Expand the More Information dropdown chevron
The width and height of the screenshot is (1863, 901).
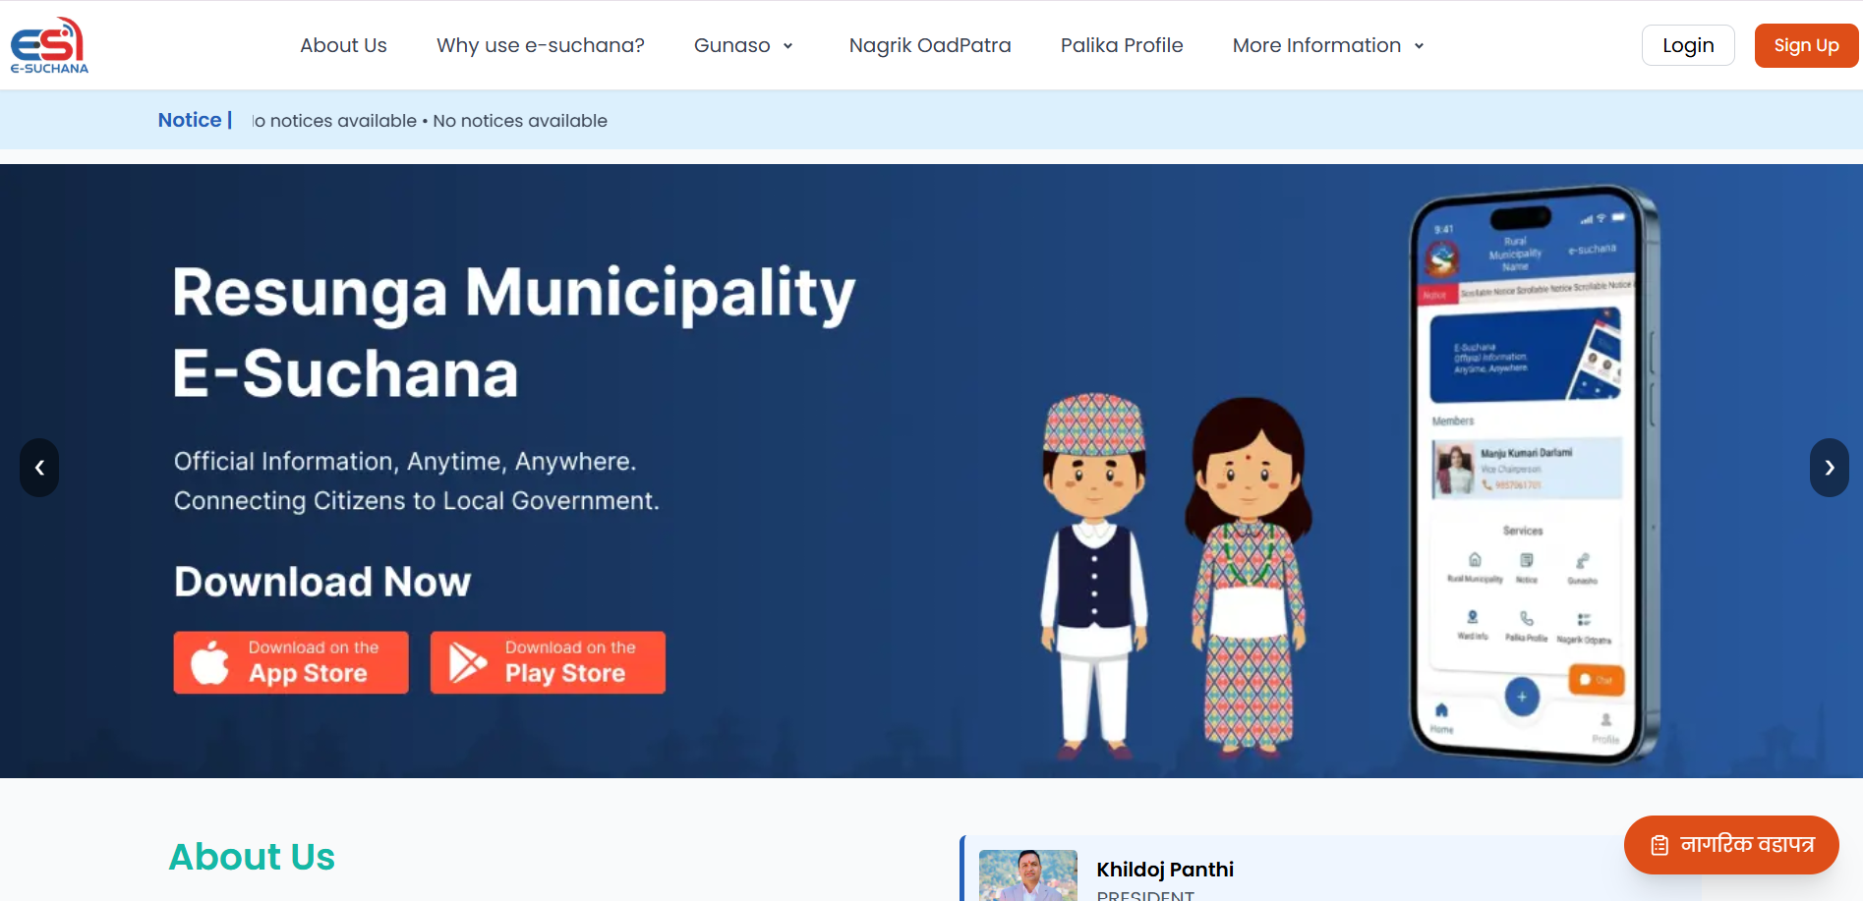click(x=1419, y=46)
